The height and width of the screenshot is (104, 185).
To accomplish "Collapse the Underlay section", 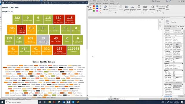I will [x=182, y=64].
